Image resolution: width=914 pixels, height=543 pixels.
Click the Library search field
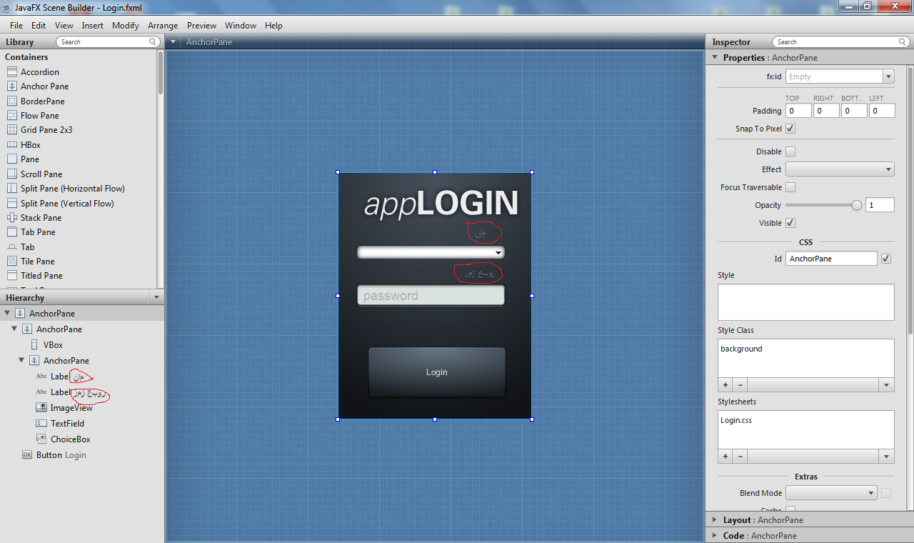coord(109,42)
